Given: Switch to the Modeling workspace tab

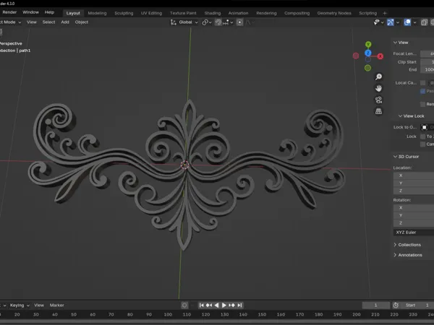Looking at the screenshot, I should click(x=97, y=13).
